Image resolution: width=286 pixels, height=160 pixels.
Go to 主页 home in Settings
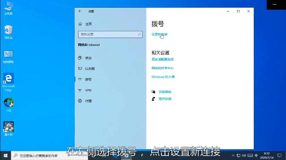(x=88, y=24)
